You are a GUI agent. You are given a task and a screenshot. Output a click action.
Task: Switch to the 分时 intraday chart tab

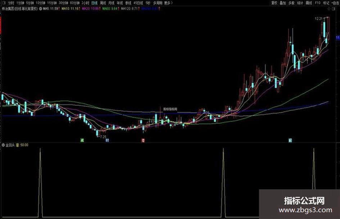(x=11, y=3)
